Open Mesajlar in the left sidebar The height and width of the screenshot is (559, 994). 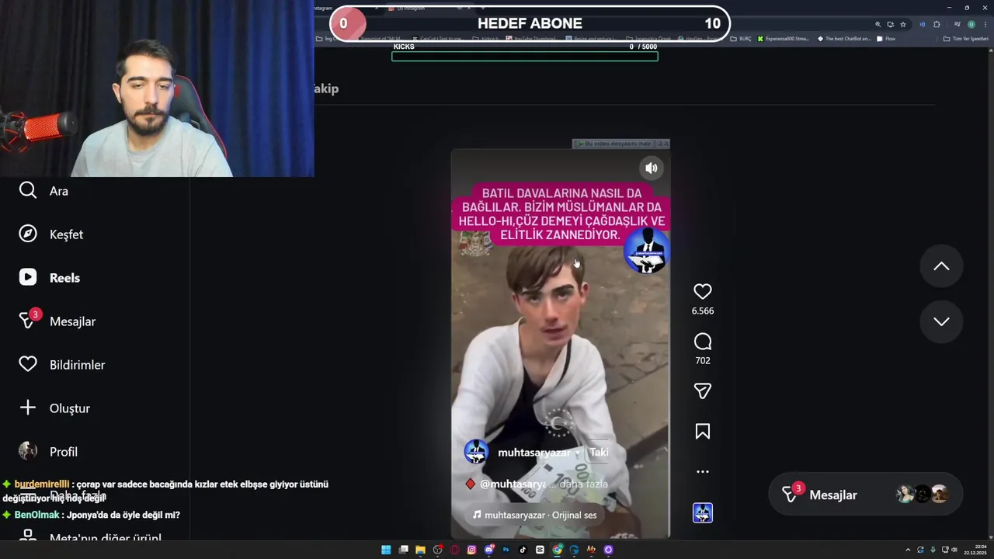pyautogui.click(x=57, y=321)
